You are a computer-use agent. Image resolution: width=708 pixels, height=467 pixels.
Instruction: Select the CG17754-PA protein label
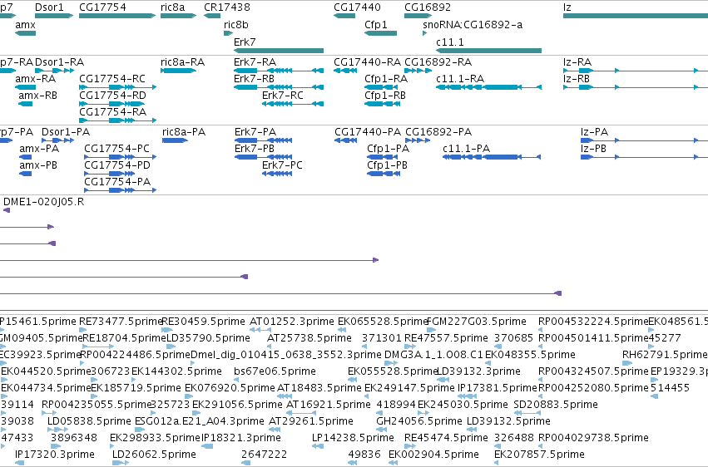pyautogui.click(x=117, y=182)
